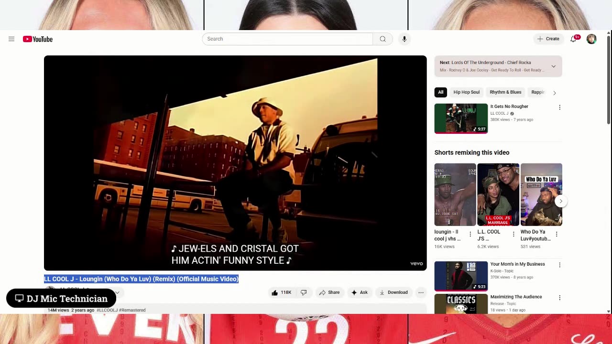Open the L.L. COOL J'S MARRIAGE short thumbnail

tap(498, 194)
